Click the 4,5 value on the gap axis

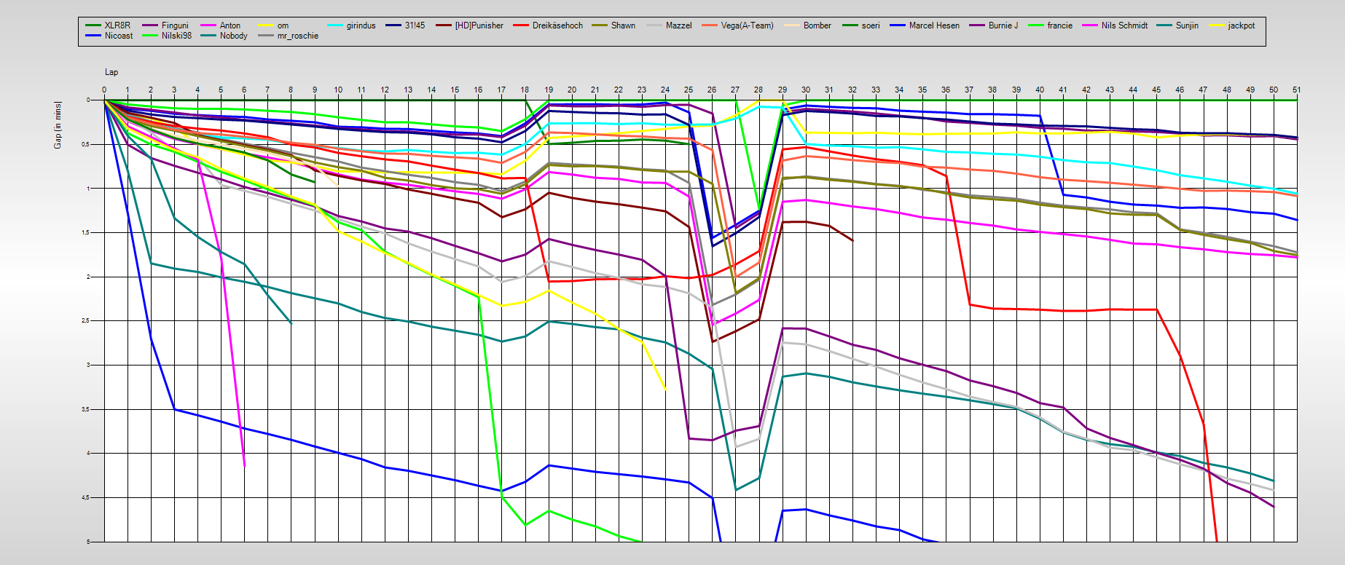87,498
